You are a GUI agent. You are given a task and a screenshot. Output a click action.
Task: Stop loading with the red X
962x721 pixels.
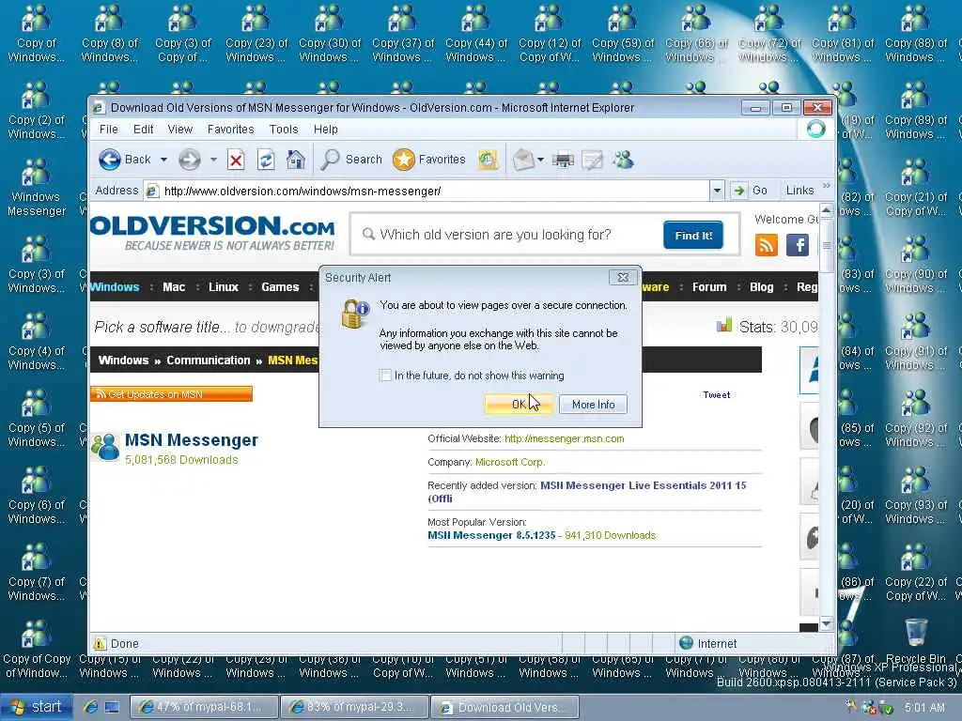pos(236,160)
